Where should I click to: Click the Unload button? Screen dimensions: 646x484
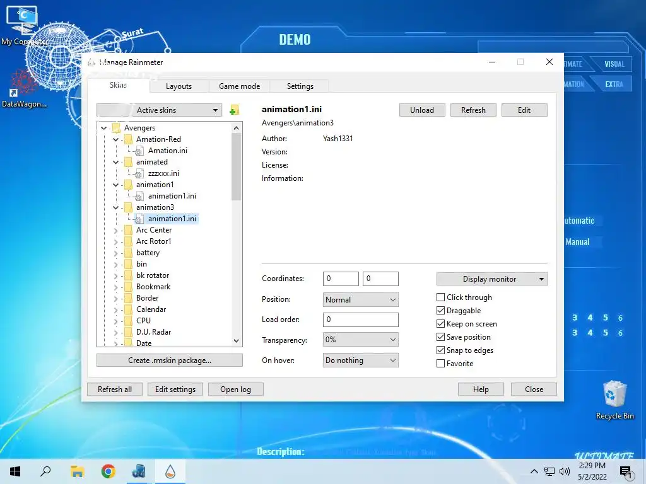click(x=422, y=110)
